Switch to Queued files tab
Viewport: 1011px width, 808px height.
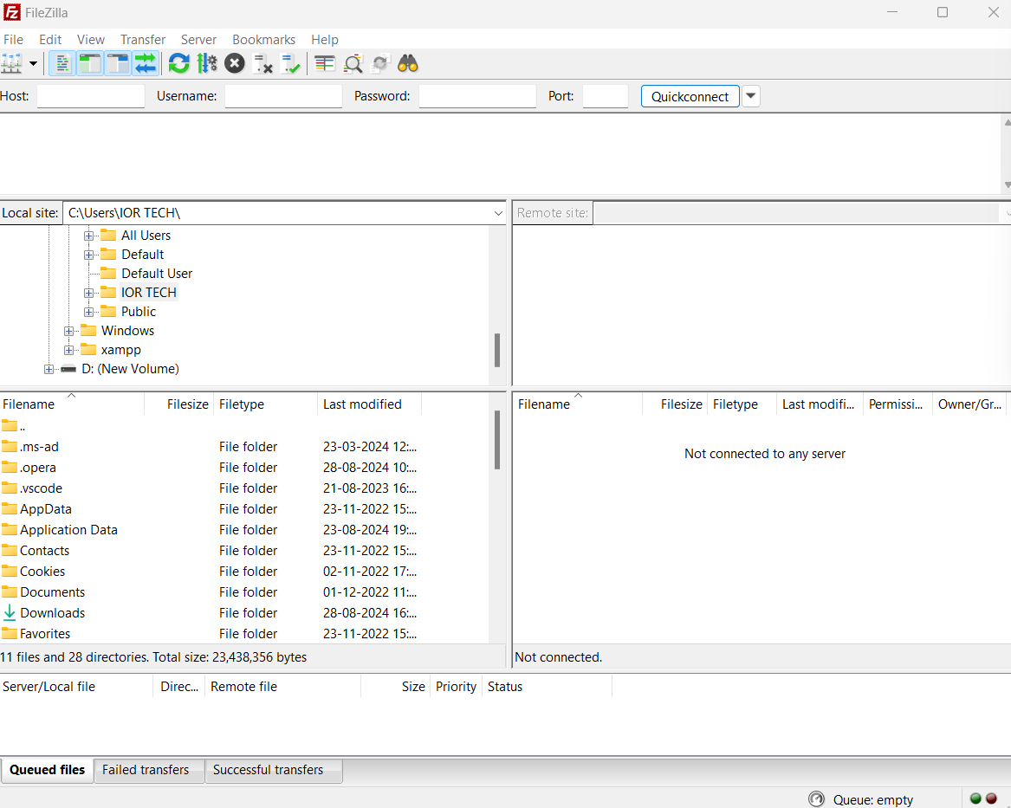tap(47, 770)
